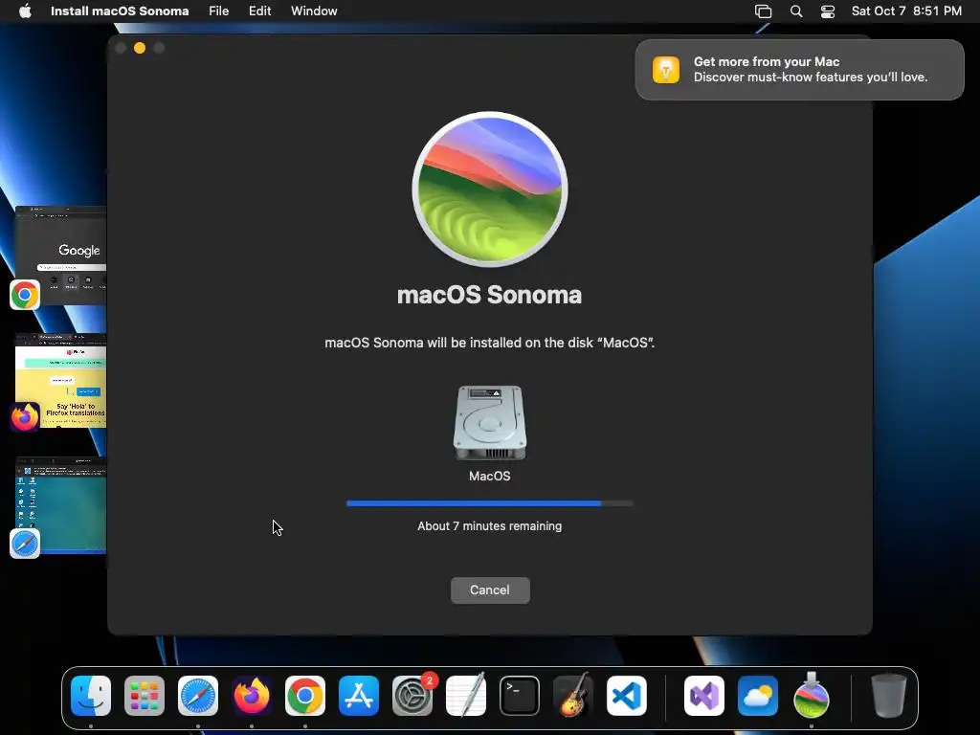Open the Trash from the Dock
This screenshot has height=735, width=980.
pos(889,695)
